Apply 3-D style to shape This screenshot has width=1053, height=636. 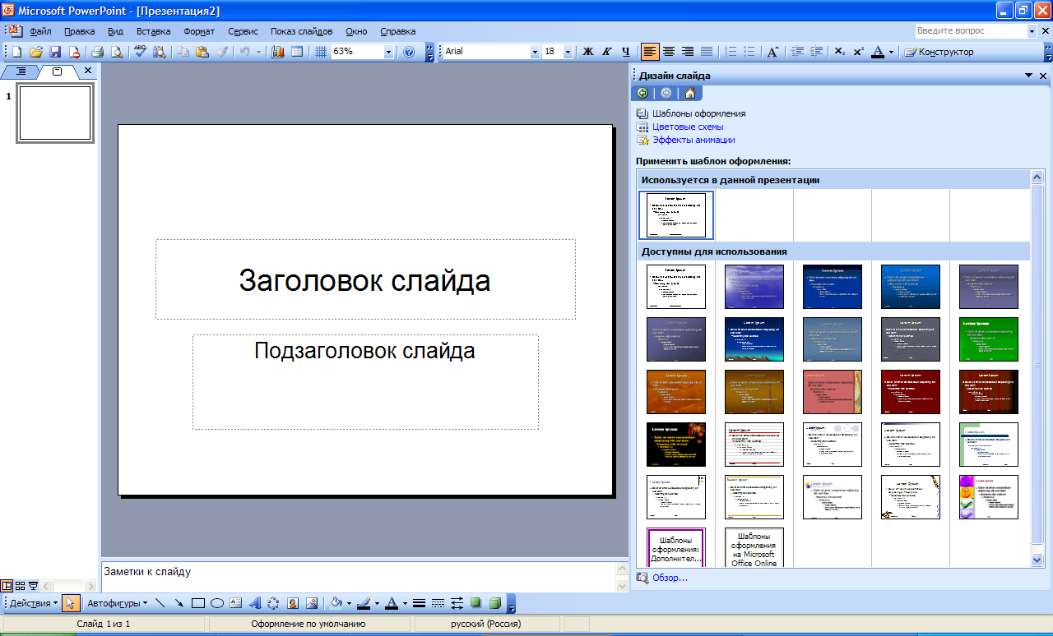point(494,603)
